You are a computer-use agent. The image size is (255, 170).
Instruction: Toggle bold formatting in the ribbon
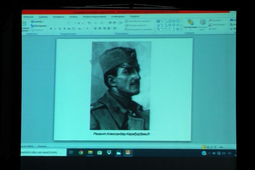click(x=51, y=29)
